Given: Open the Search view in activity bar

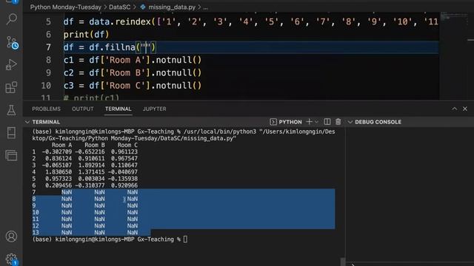Looking at the screenshot, I should pyautogui.click(x=12, y=19).
